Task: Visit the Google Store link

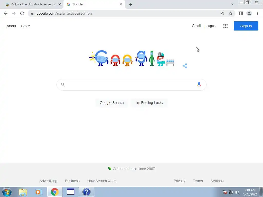Action: (x=25, y=26)
